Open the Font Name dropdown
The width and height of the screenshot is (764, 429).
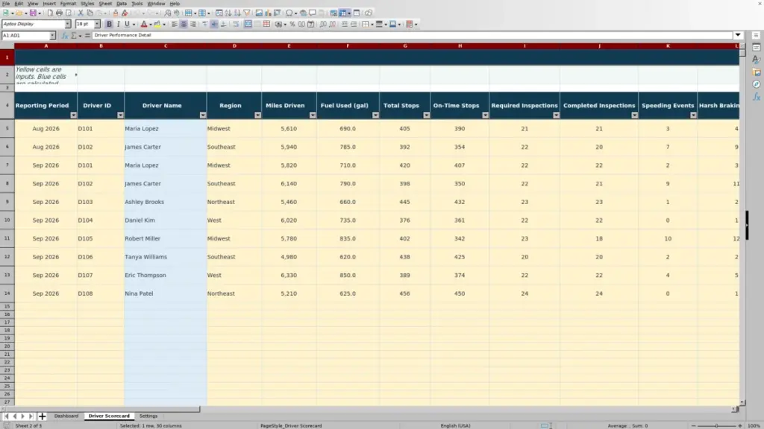coord(68,24)
